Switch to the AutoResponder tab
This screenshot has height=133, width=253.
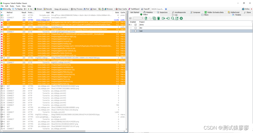coord(179,12)
